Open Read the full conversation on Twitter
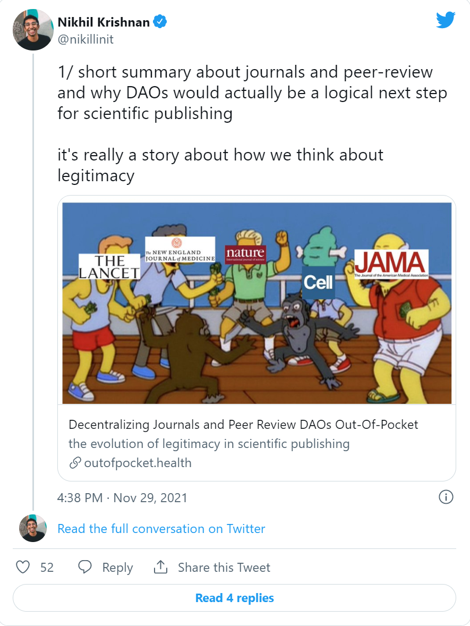Viewport: 470px width, 626px height. coord(161,529)
